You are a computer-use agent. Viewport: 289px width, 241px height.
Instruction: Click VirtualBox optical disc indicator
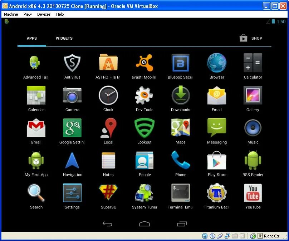tap(212, 236)
